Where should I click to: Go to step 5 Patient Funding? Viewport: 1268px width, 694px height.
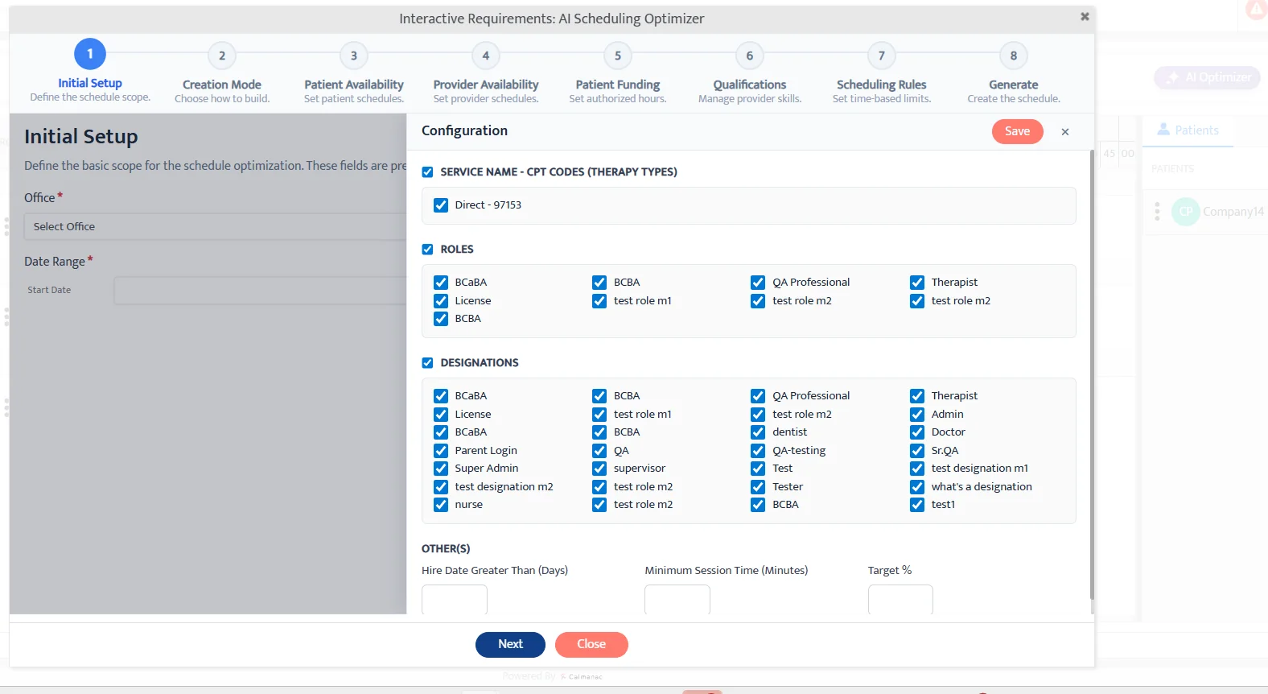pos(618,56)
